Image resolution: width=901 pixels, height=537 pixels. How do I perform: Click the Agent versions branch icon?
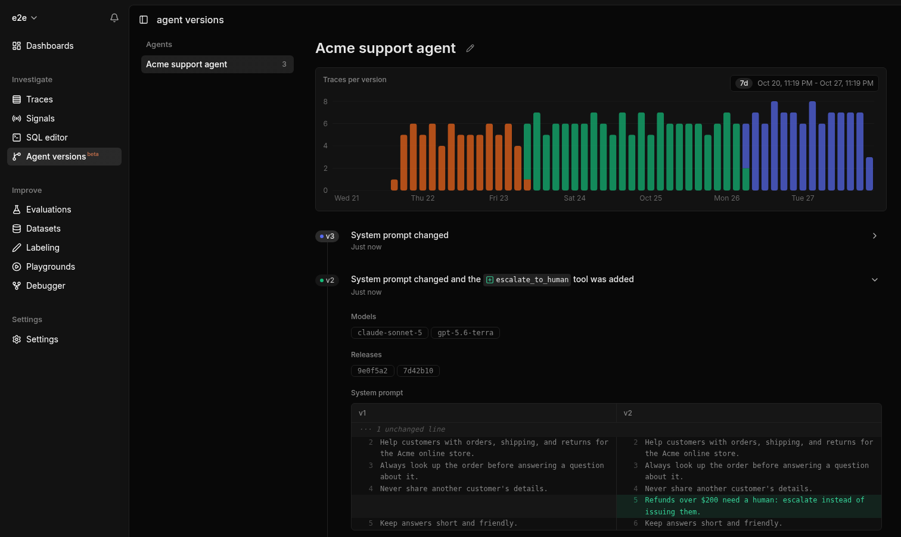coord(17,157)
